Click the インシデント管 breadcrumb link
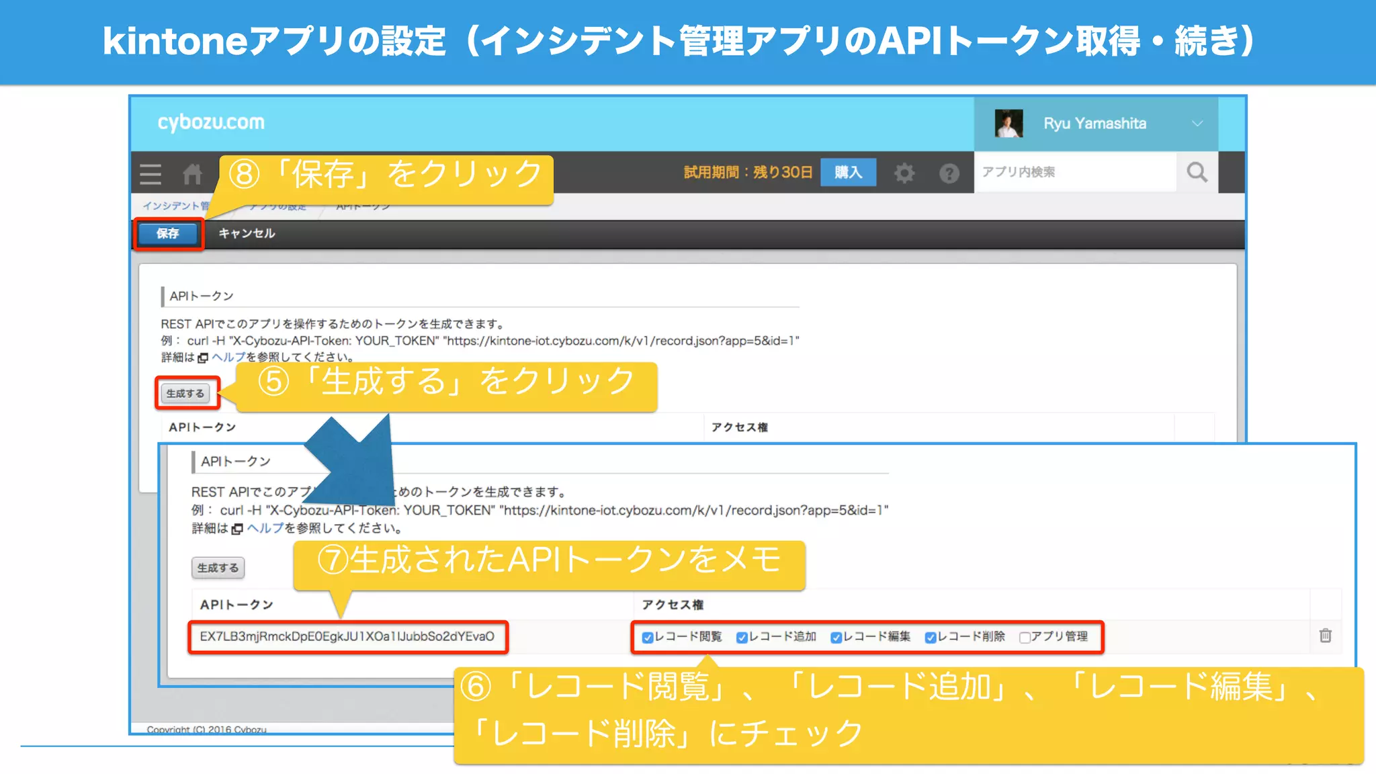1376x774 pixels. point(176,206)
